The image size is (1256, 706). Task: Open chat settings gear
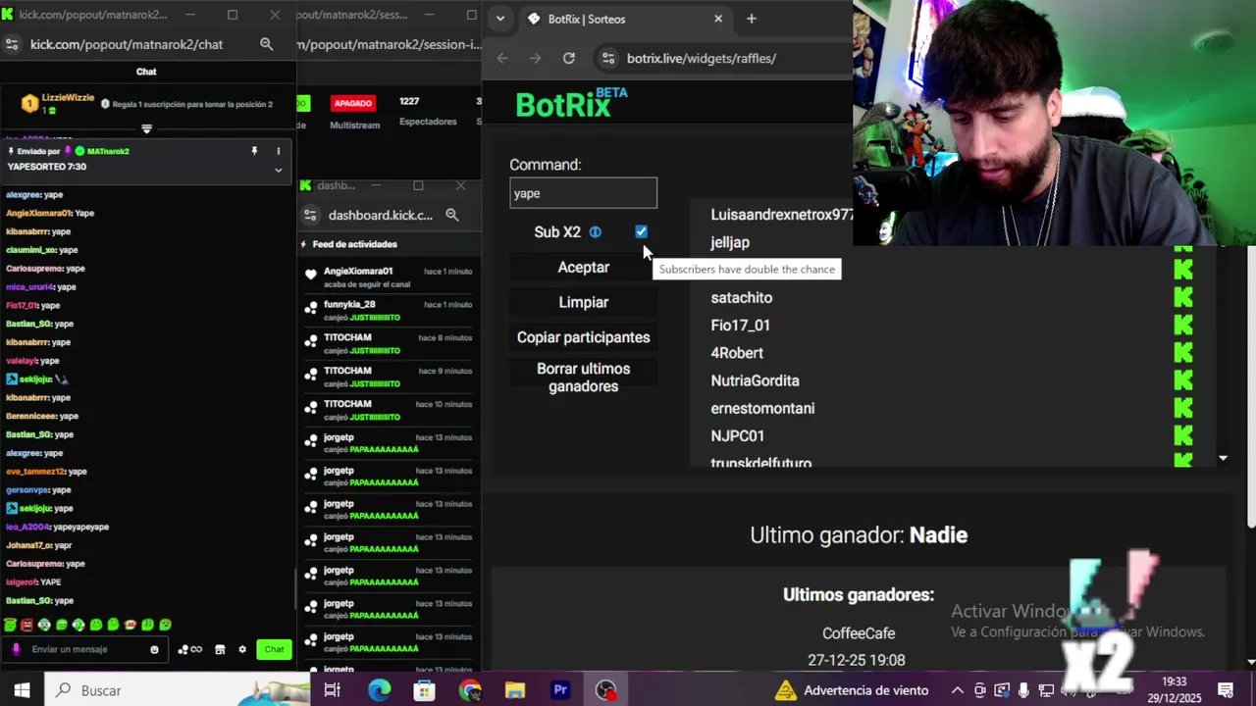coord(242,649)
